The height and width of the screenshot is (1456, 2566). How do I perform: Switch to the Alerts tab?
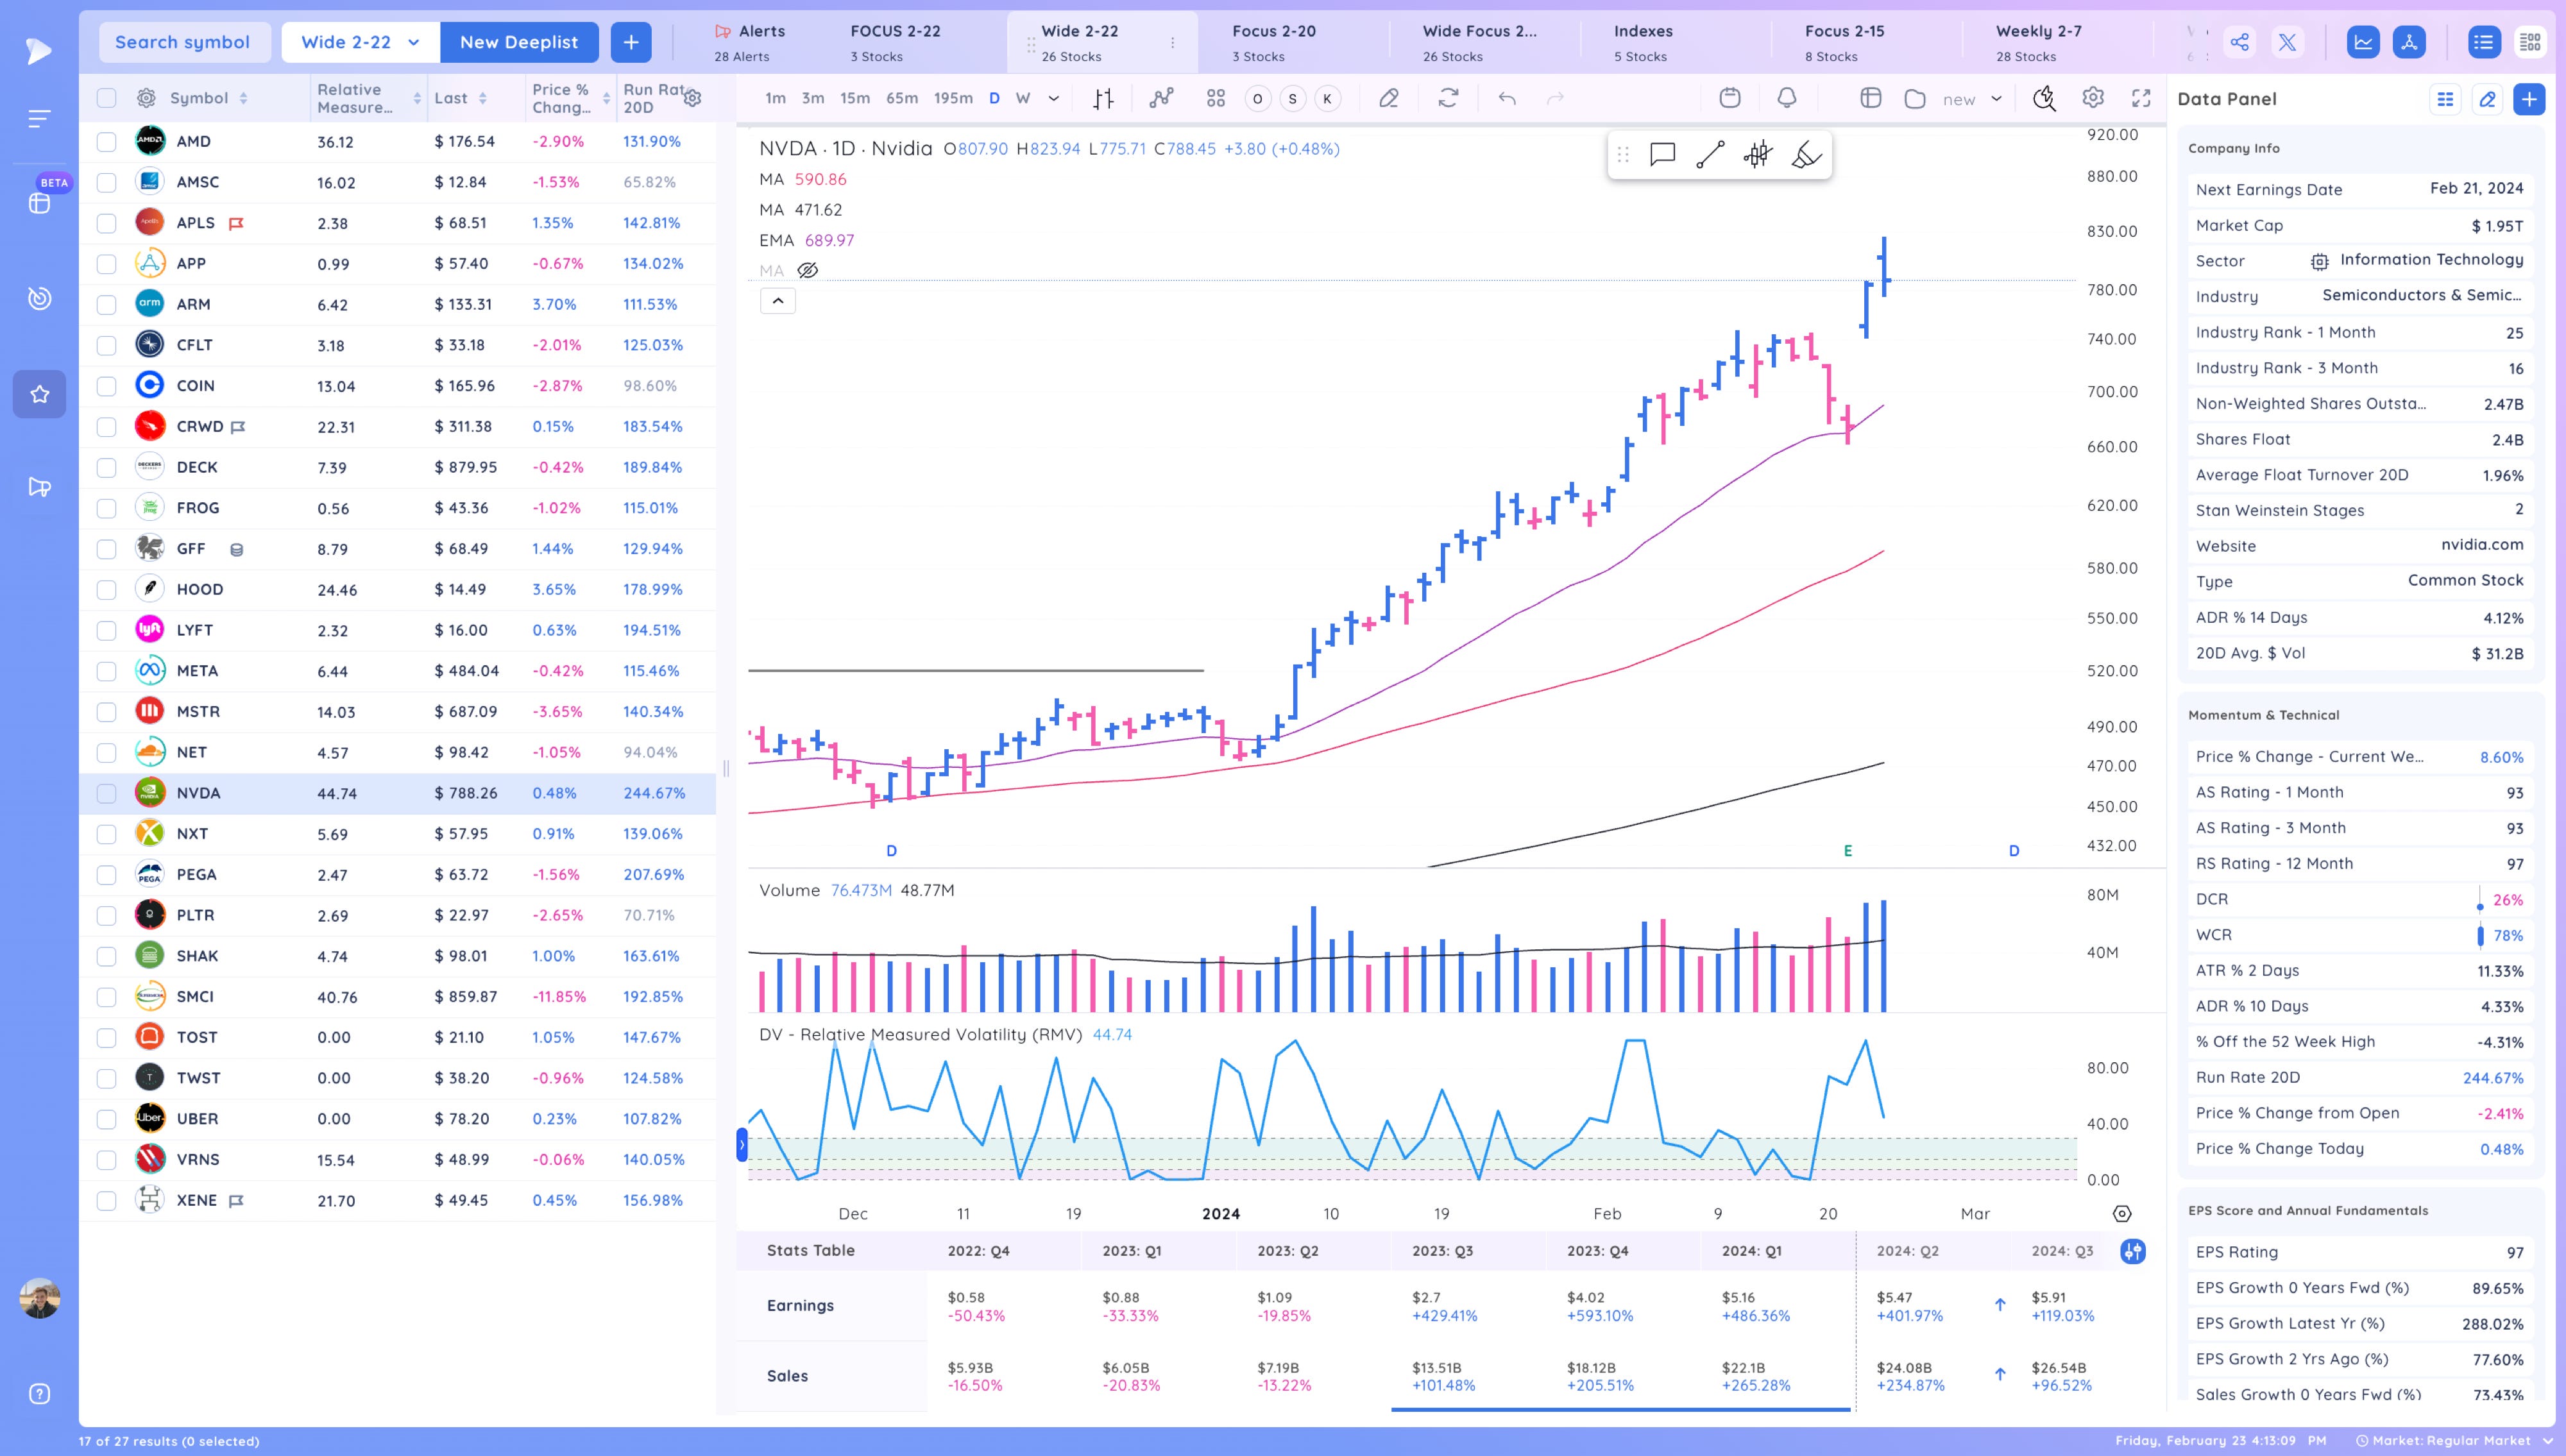point(750,43)
